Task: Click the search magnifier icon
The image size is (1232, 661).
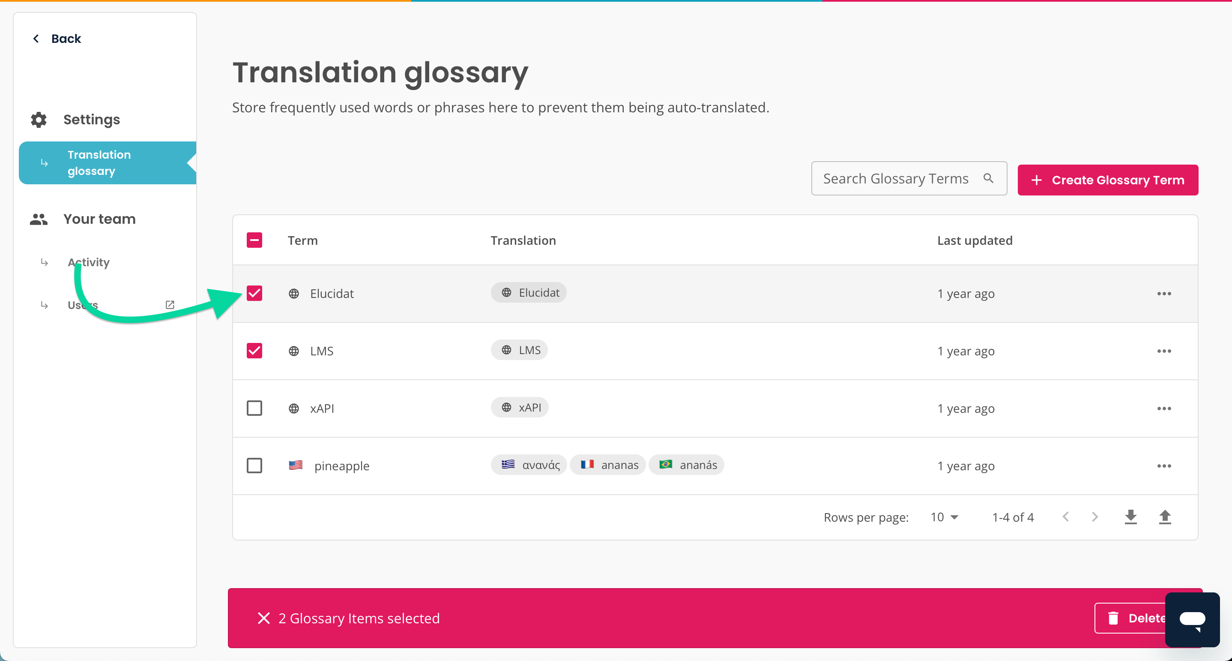Action: 988,178
